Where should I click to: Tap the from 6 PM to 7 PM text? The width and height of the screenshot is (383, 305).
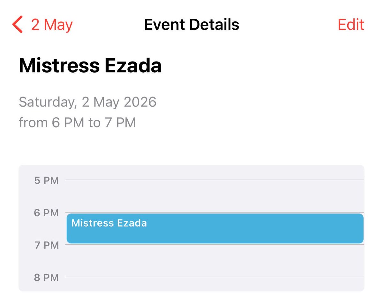pos(77,122)
